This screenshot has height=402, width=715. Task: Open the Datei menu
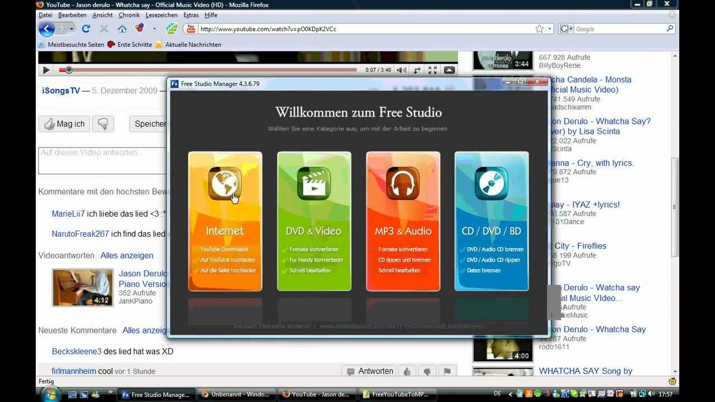pos(45,15)
